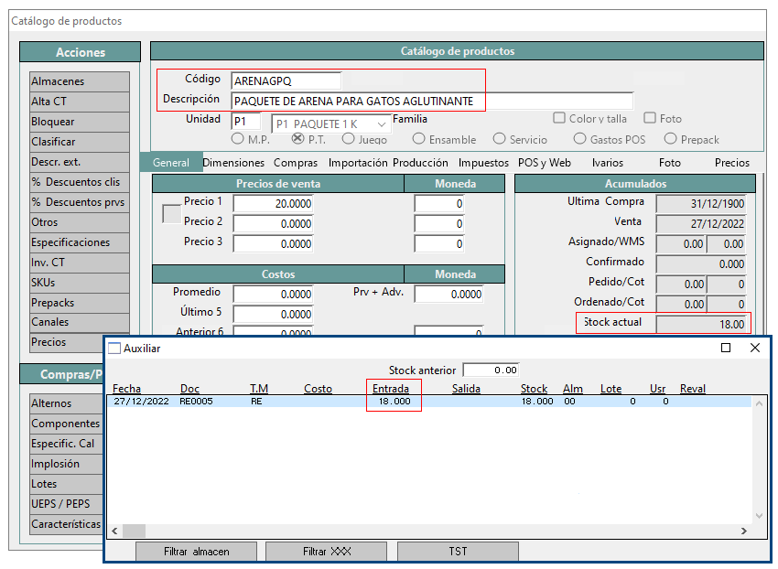Screen dimensions: 778x569
Task: Click the up arrow of the Auxiliar vertical scrollbar
Action: tap(759, 403)
